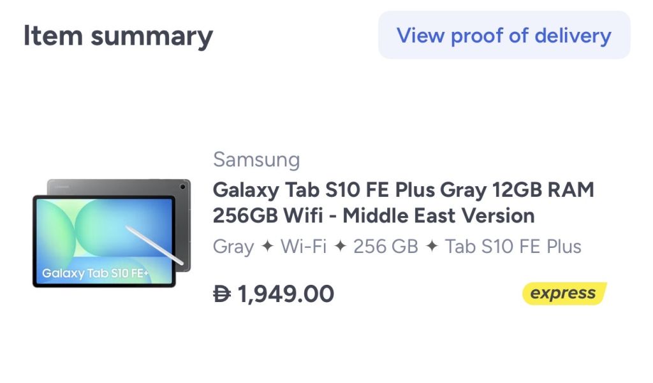Tap the Gray color attribute text

[233, 247]
